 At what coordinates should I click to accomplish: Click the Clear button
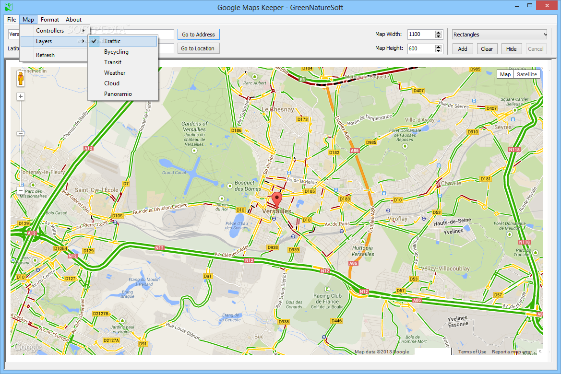[487, 49]
